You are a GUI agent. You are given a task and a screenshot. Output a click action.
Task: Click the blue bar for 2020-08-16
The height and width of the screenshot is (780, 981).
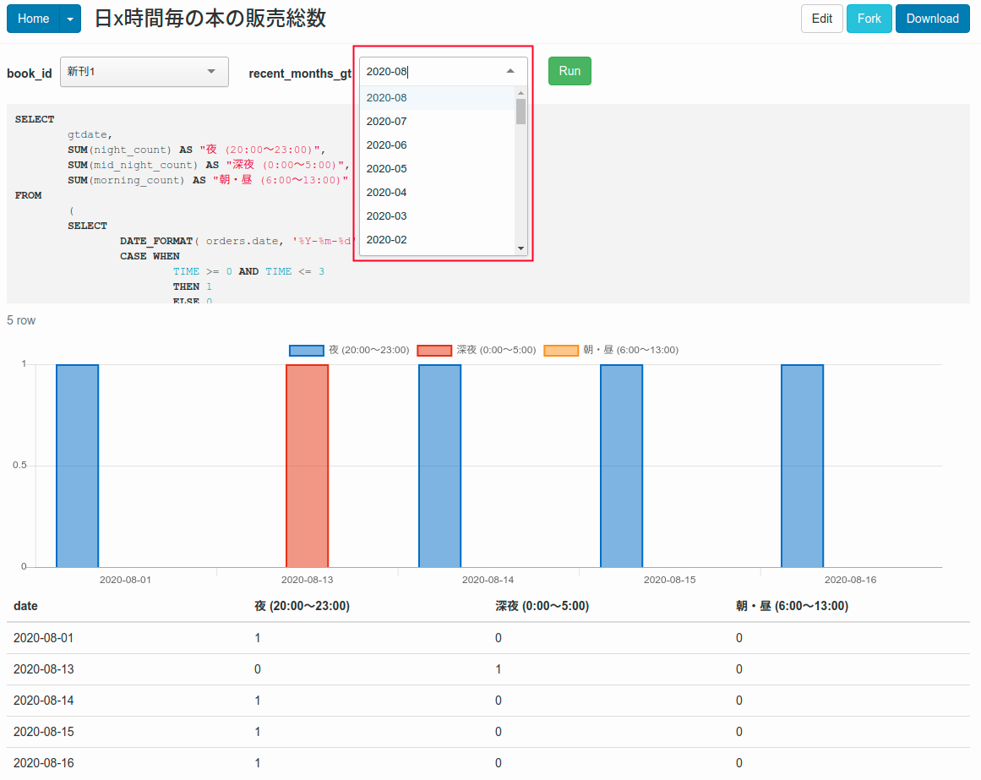[x=802, y=466]
